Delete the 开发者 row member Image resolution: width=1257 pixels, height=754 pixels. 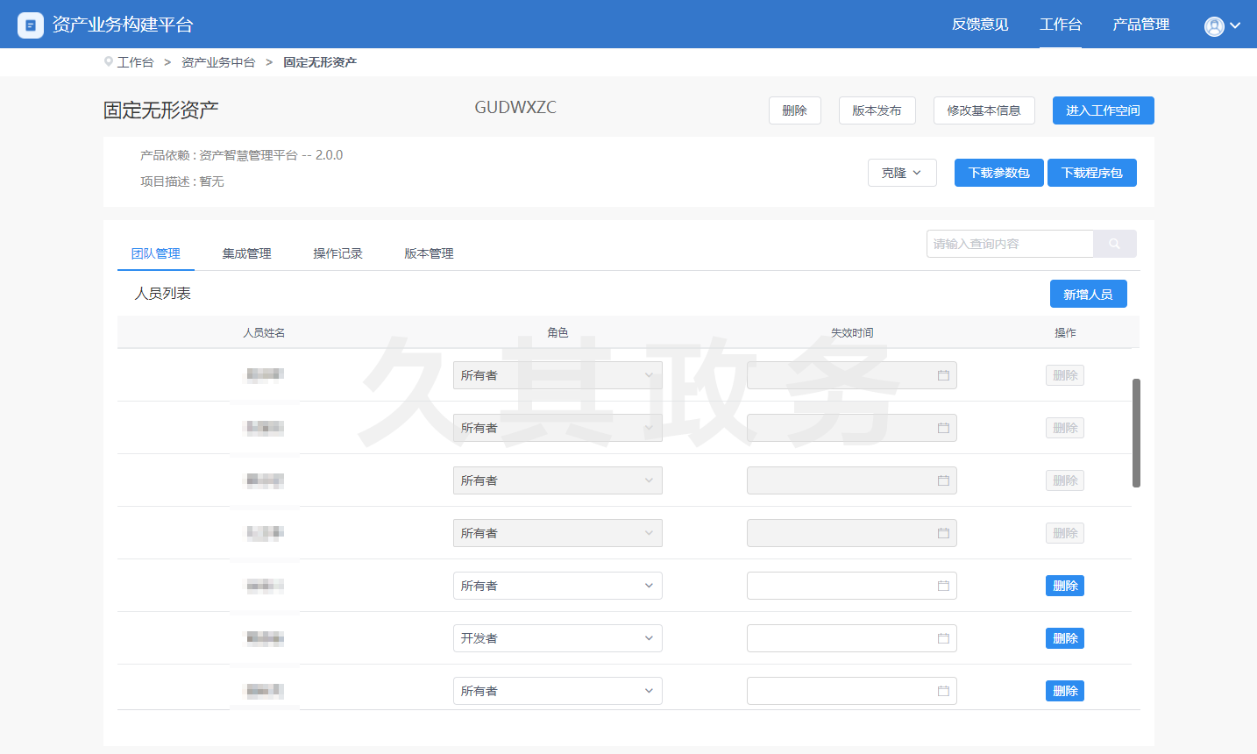[x=1064, y=638]
